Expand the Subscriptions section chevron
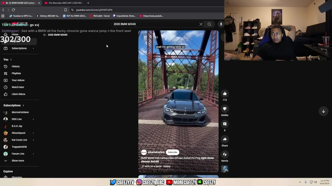The image size is (332, 186). click(23, 105)
